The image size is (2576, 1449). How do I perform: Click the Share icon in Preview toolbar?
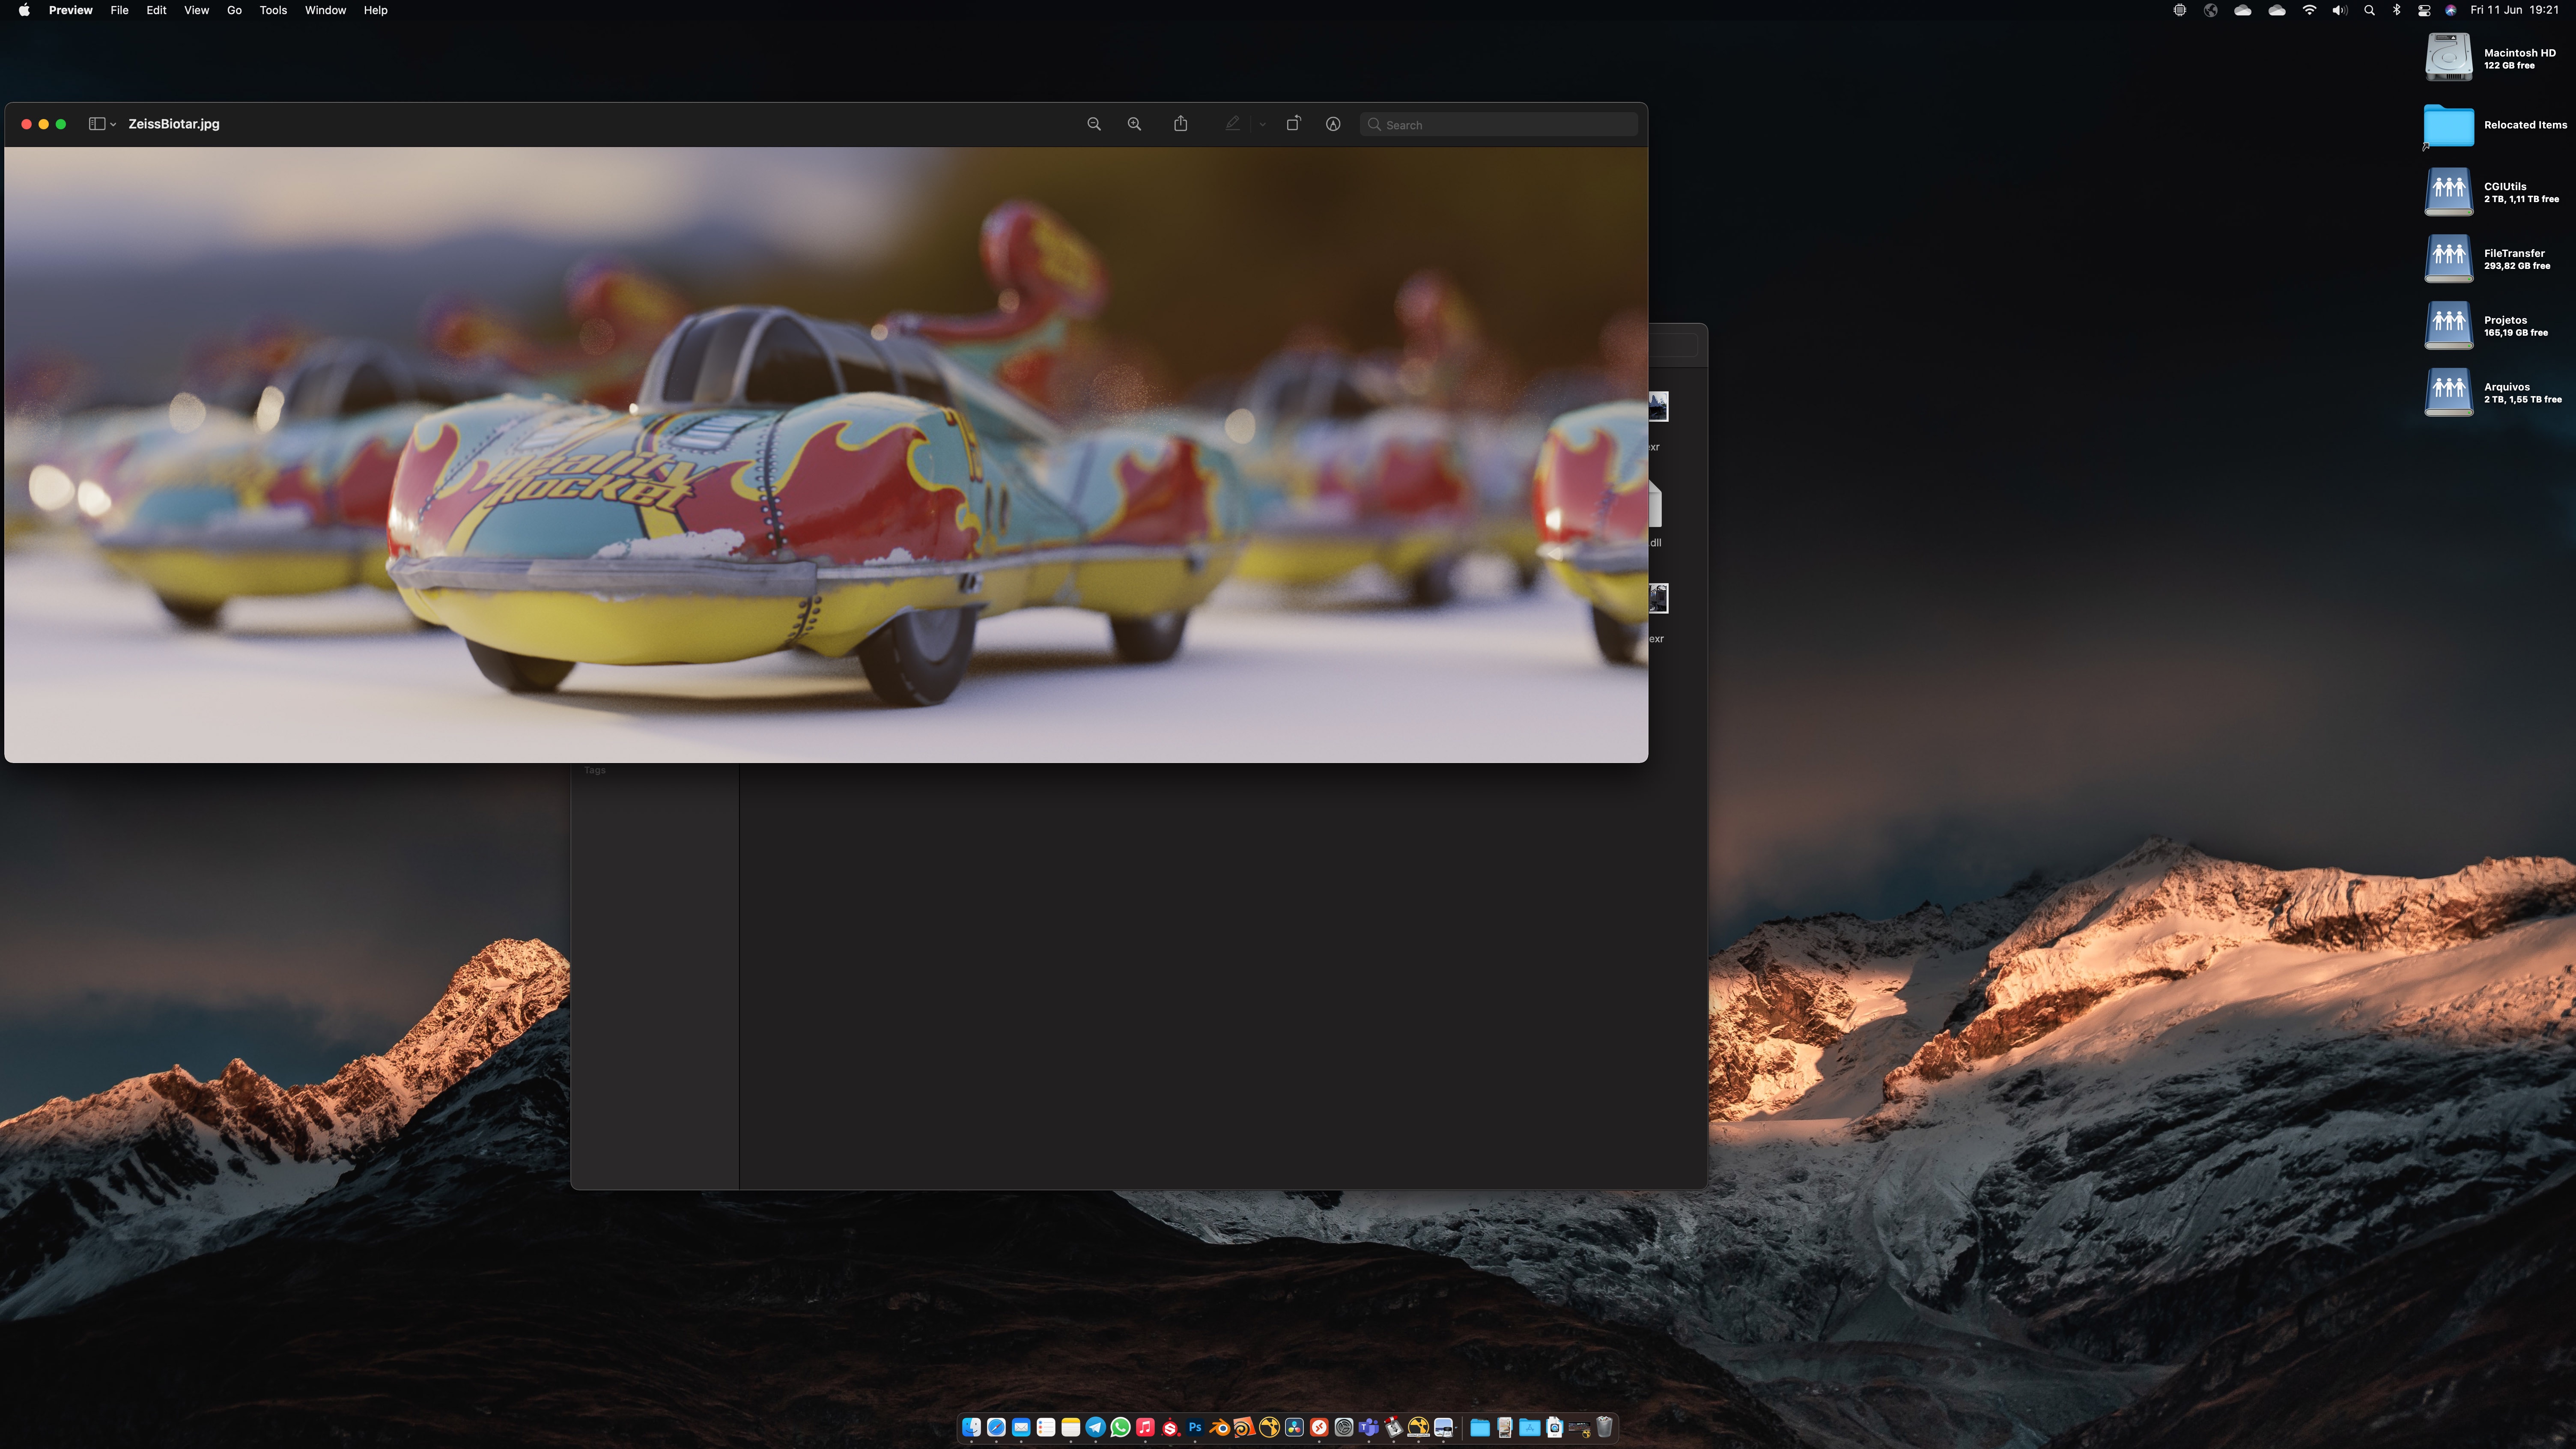(x=1181, y=124)
